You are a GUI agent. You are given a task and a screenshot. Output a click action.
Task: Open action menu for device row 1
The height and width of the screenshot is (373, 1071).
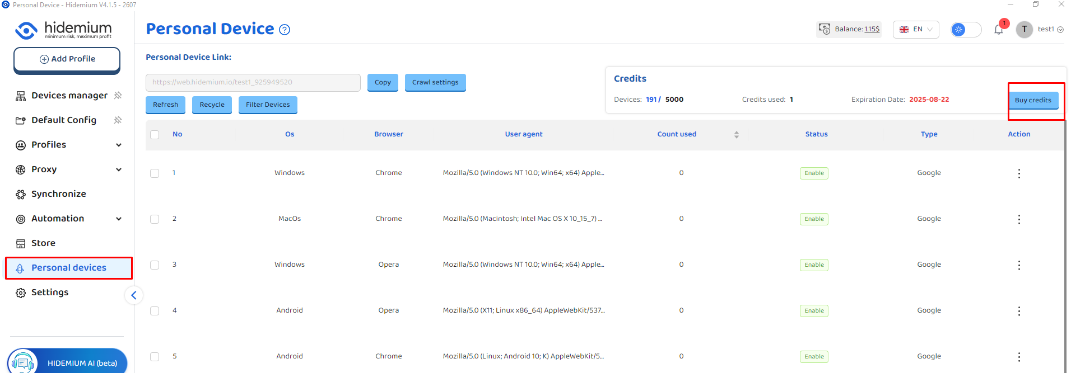click(x=1019, y=173)
